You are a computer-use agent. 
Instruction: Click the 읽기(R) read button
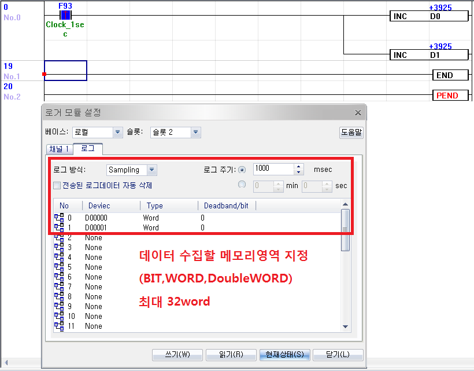click(x=231, y=355)
